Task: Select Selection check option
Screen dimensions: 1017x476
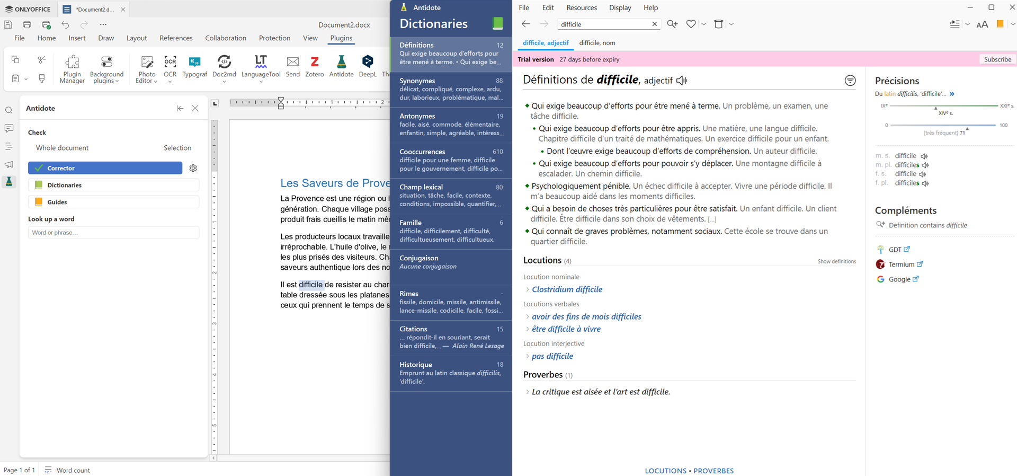Action: [x=177, y=148]
